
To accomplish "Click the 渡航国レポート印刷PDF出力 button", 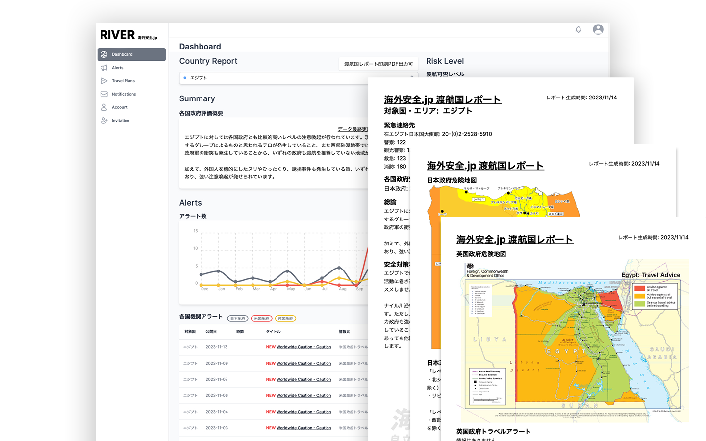I will pos(378,64).
